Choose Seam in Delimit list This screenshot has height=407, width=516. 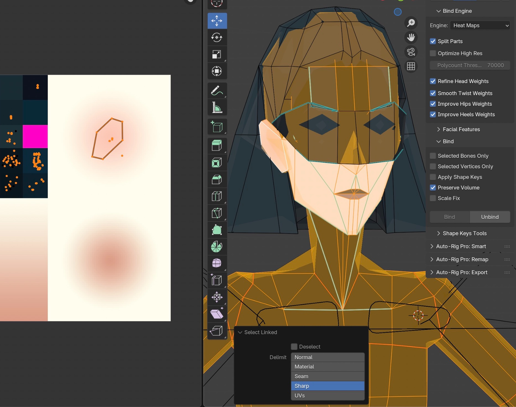(x=327, y=376)
